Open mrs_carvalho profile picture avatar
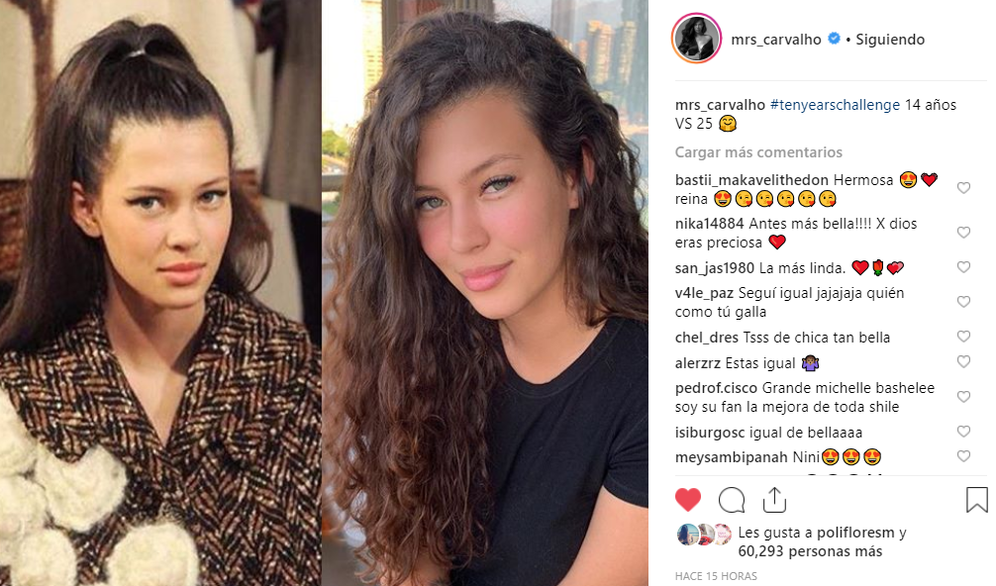 click(697, 39)
